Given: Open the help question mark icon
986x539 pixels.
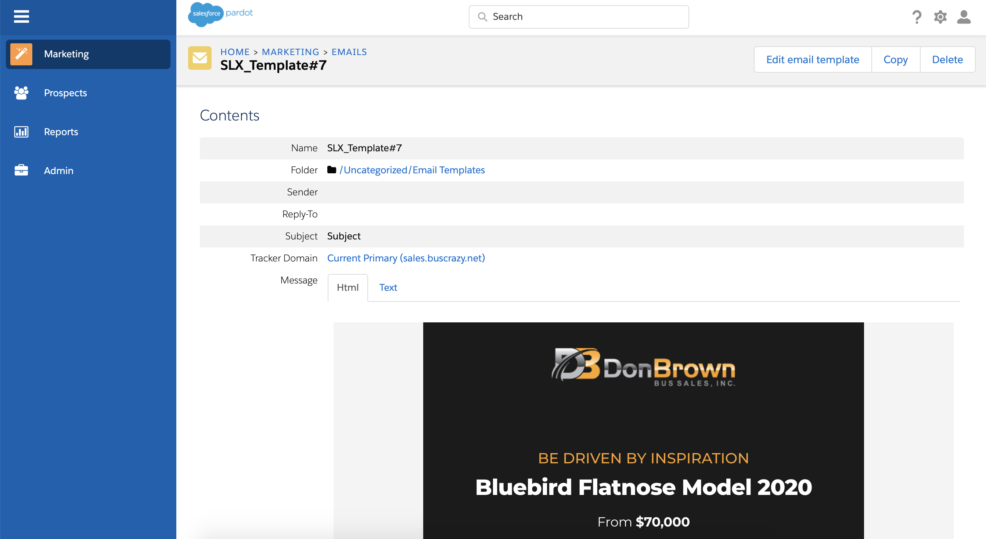Looking at the screenshot, I should pos(916,17).
